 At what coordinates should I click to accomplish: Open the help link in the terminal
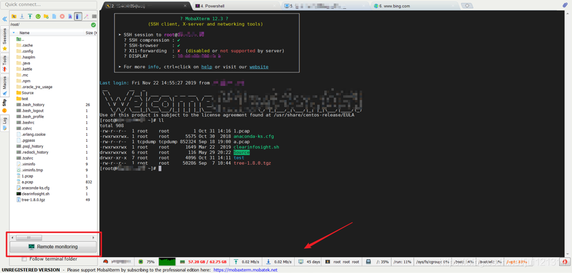click(x=206, y=67)
